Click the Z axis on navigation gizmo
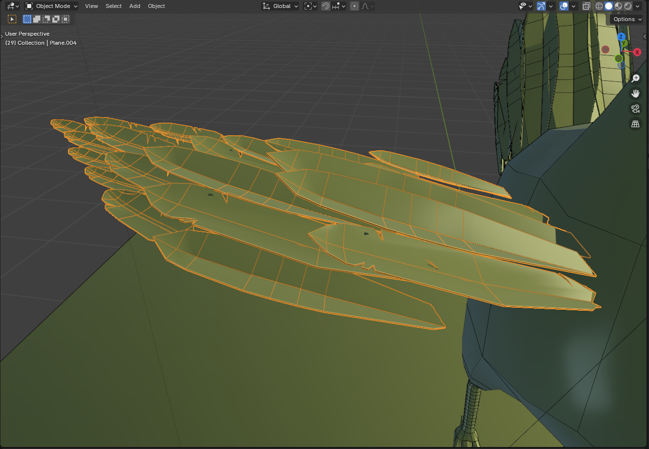This screenshot has height=449, width=649. (621, 37)
